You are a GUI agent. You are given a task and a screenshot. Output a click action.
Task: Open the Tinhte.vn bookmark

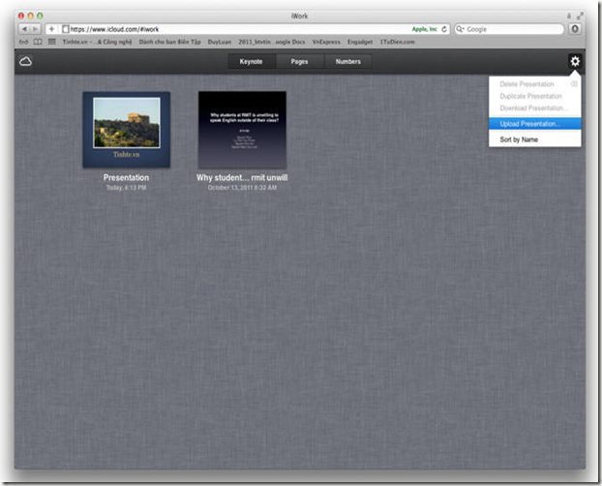pyautogui.click(x=97, y=42)
